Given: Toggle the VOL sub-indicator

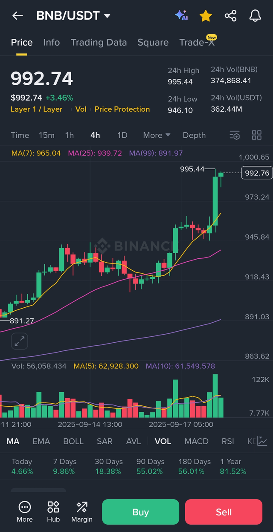Looking at the screenshot, I should coord(163,441).
